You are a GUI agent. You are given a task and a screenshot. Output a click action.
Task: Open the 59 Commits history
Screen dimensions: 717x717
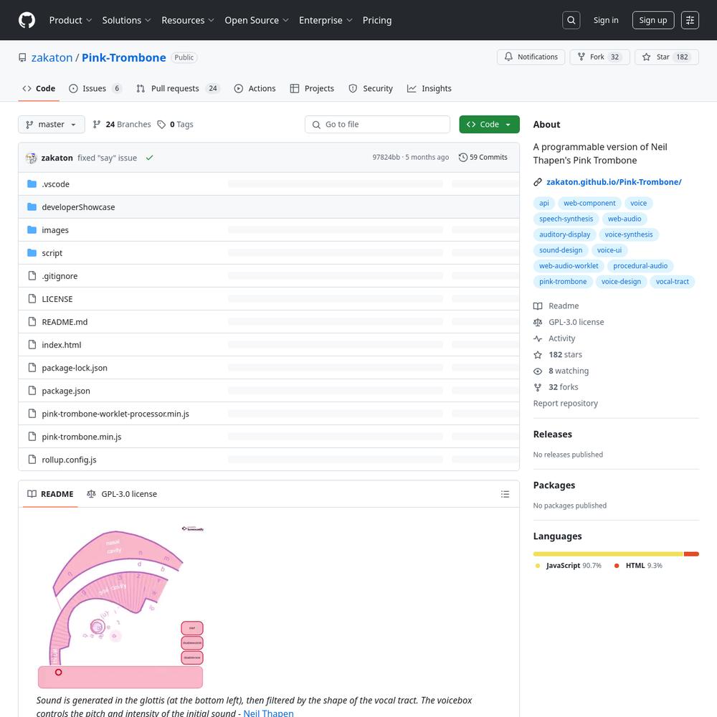(x=483, y=157)
